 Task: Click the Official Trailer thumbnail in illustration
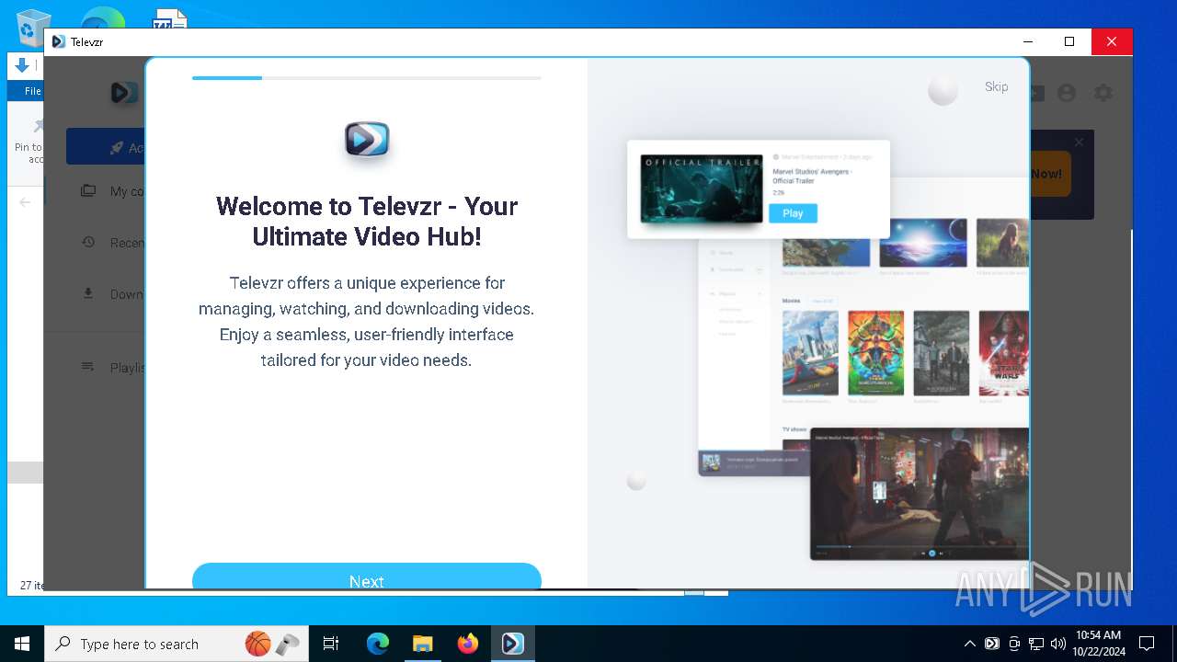(x=702, y=188)
